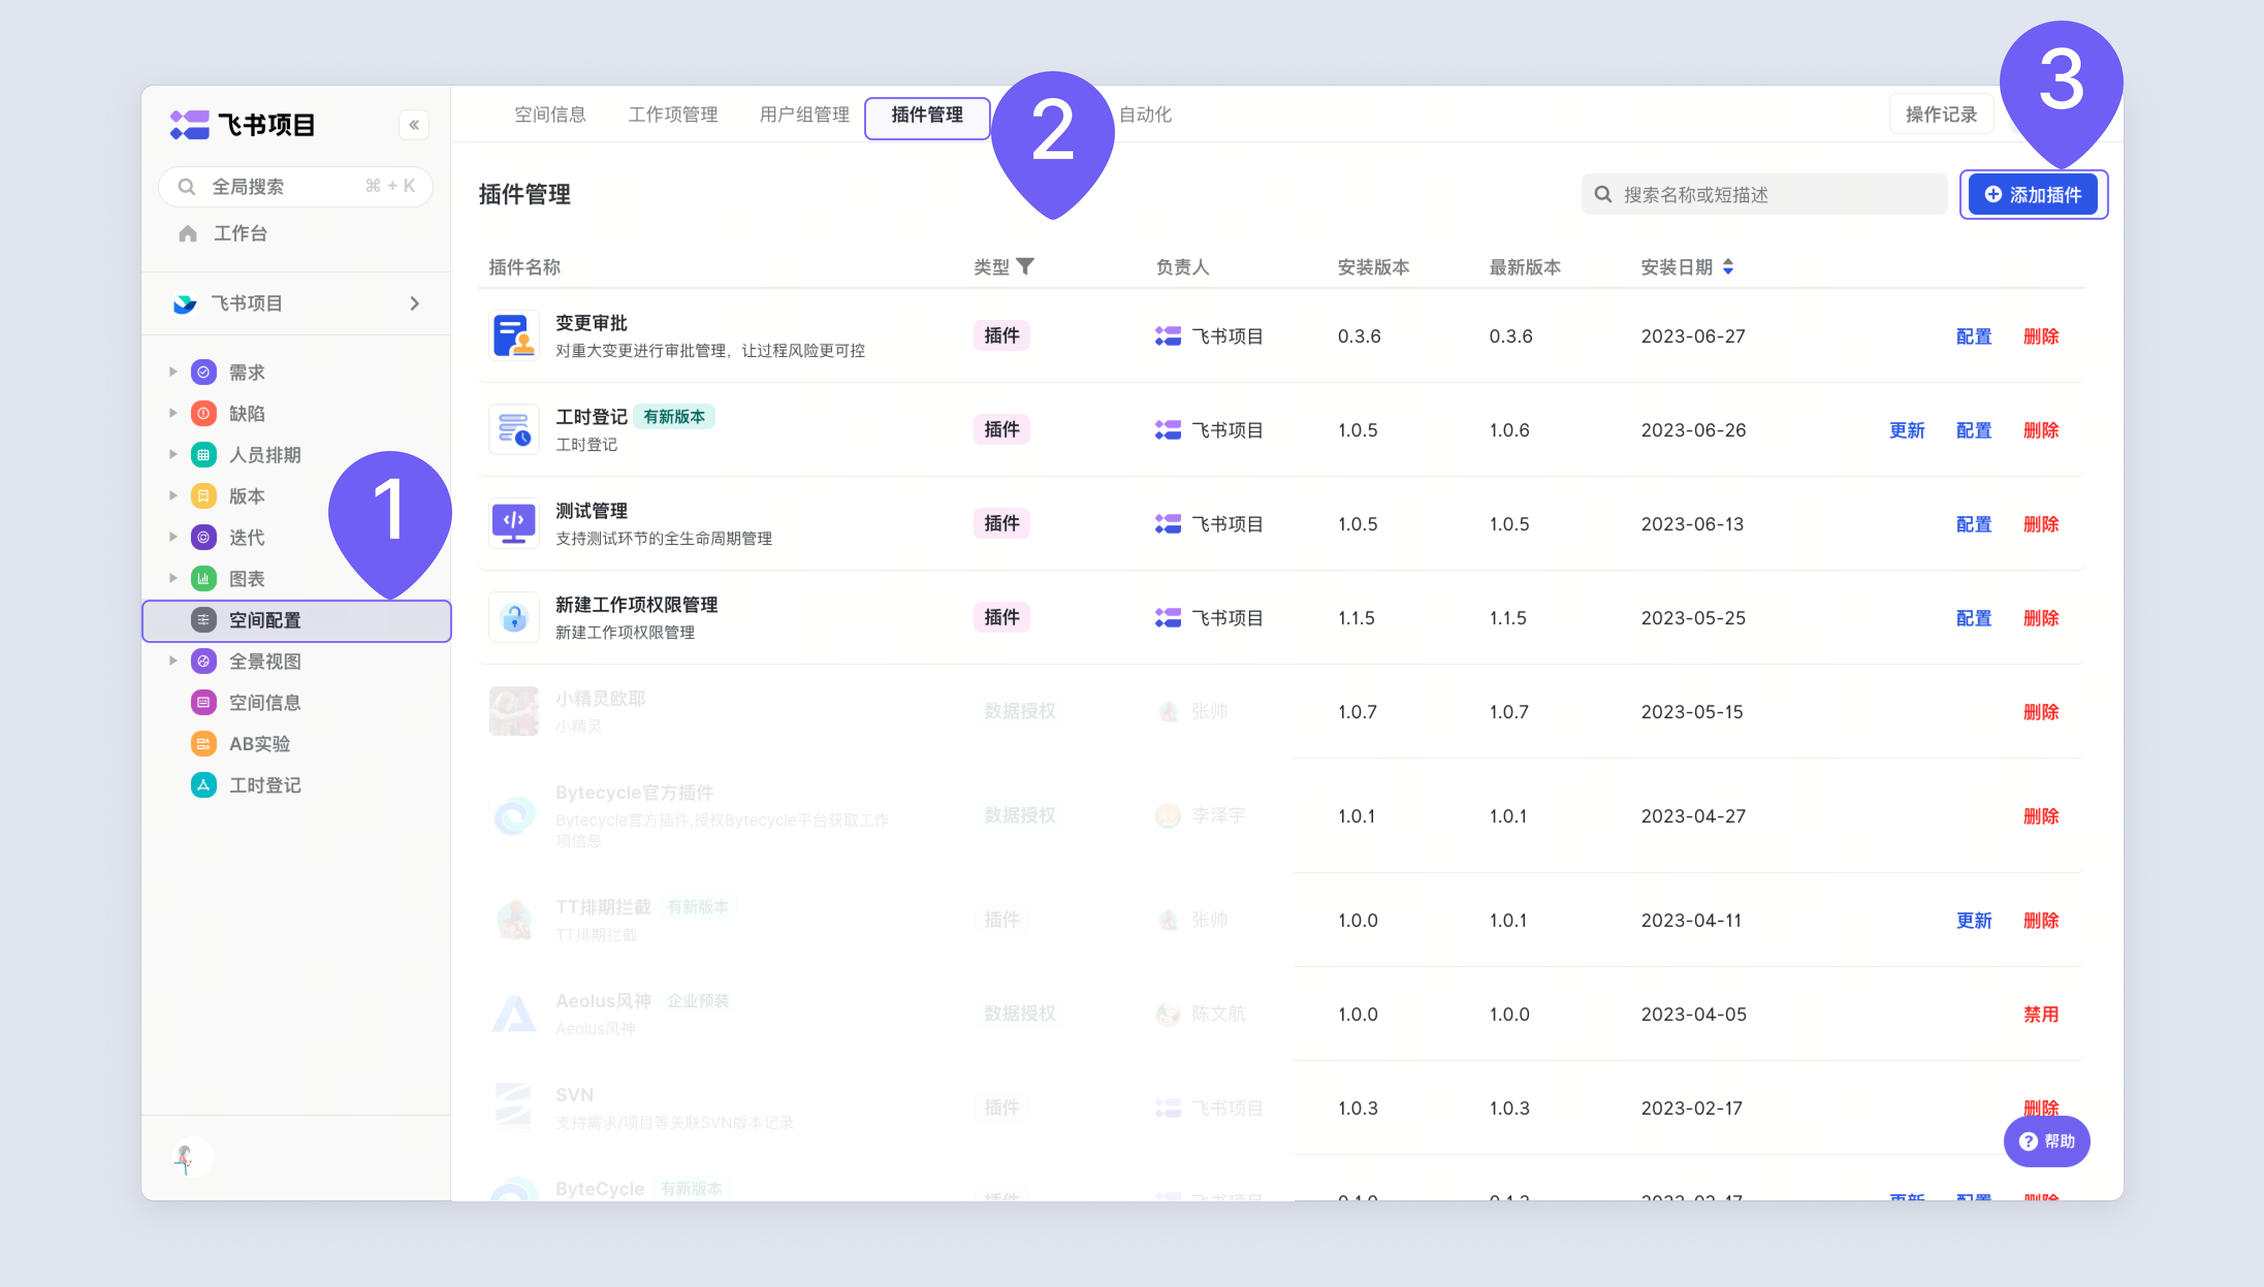
Task: Click 更新 for 工时登记 plugin
Action: (1907, 430)
